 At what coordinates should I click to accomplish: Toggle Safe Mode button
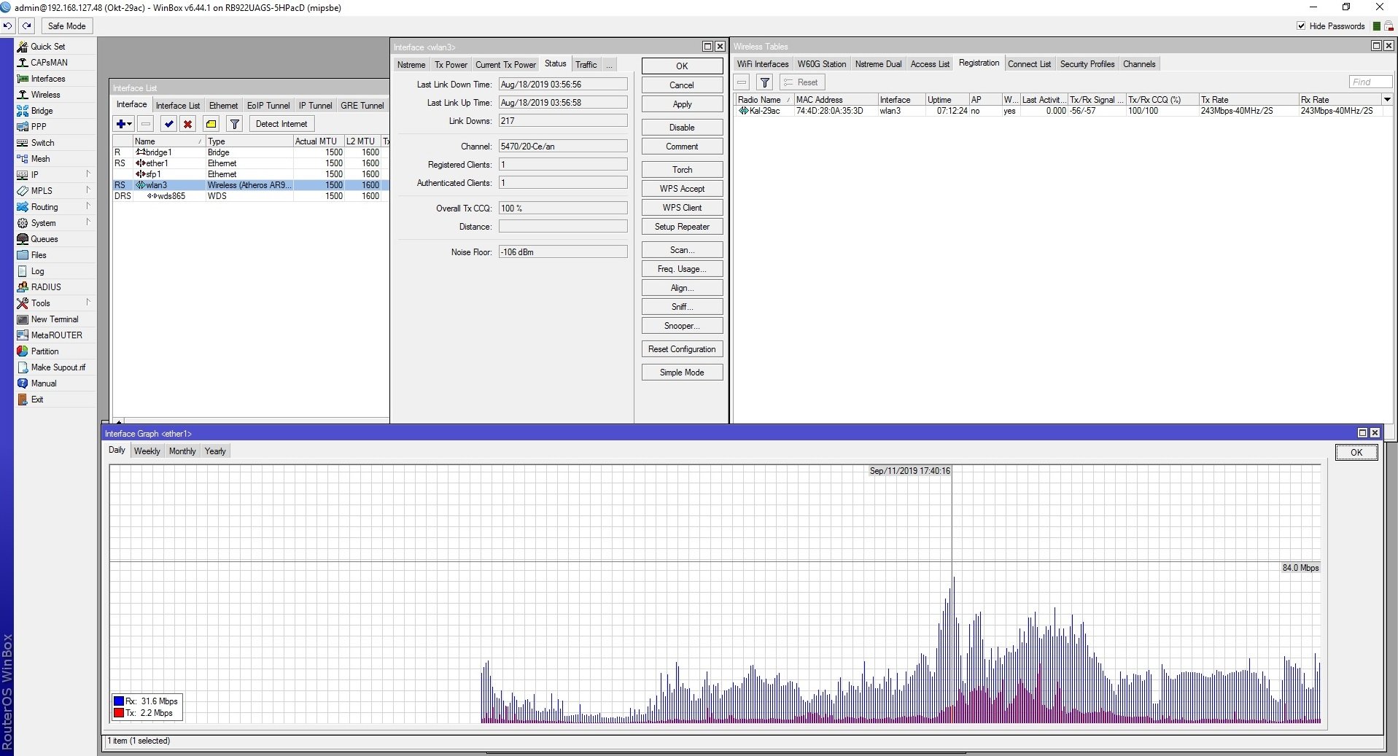coord(66,26)
